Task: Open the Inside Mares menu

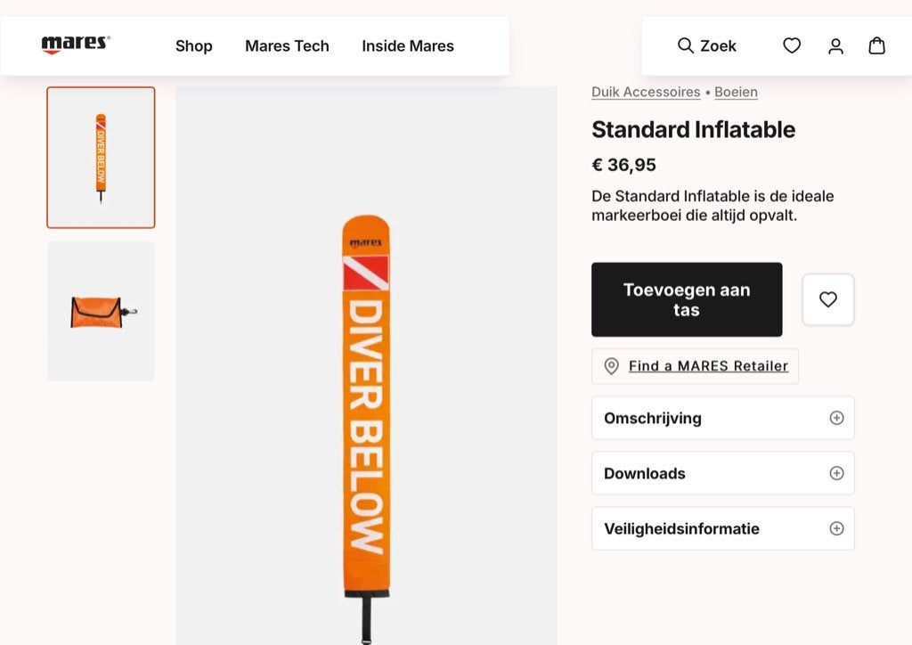Action: 408,46
